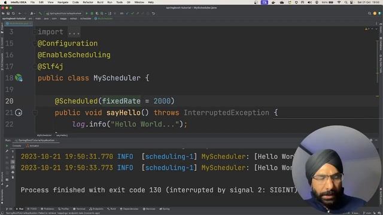This screenshot has height=215, width=383.
Task: Start debugging with the green bug icon
Action: pos(92,13)
